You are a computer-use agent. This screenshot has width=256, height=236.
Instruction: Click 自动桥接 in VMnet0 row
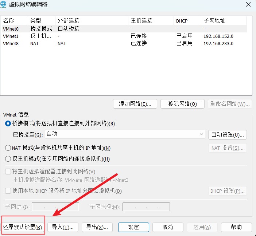[x=69, y=29]
